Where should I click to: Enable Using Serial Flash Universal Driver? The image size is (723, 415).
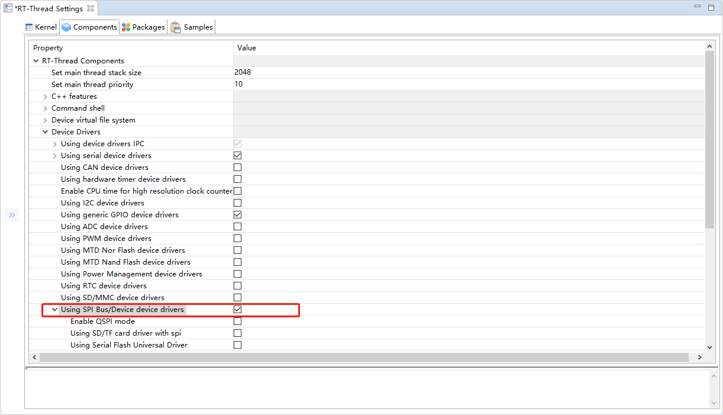pyautogui.click(x=237, y=345)
